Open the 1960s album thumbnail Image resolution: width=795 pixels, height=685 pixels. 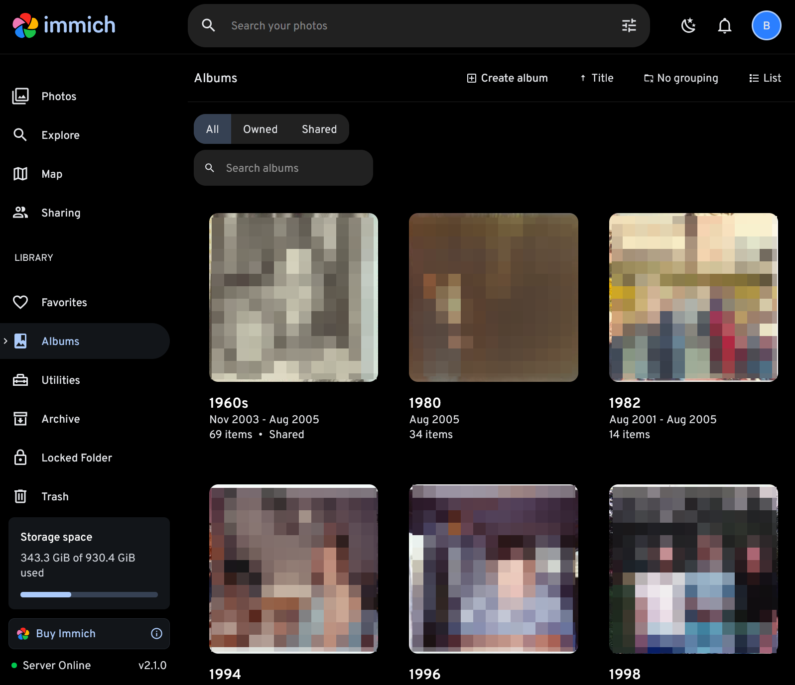click(293, 297)
